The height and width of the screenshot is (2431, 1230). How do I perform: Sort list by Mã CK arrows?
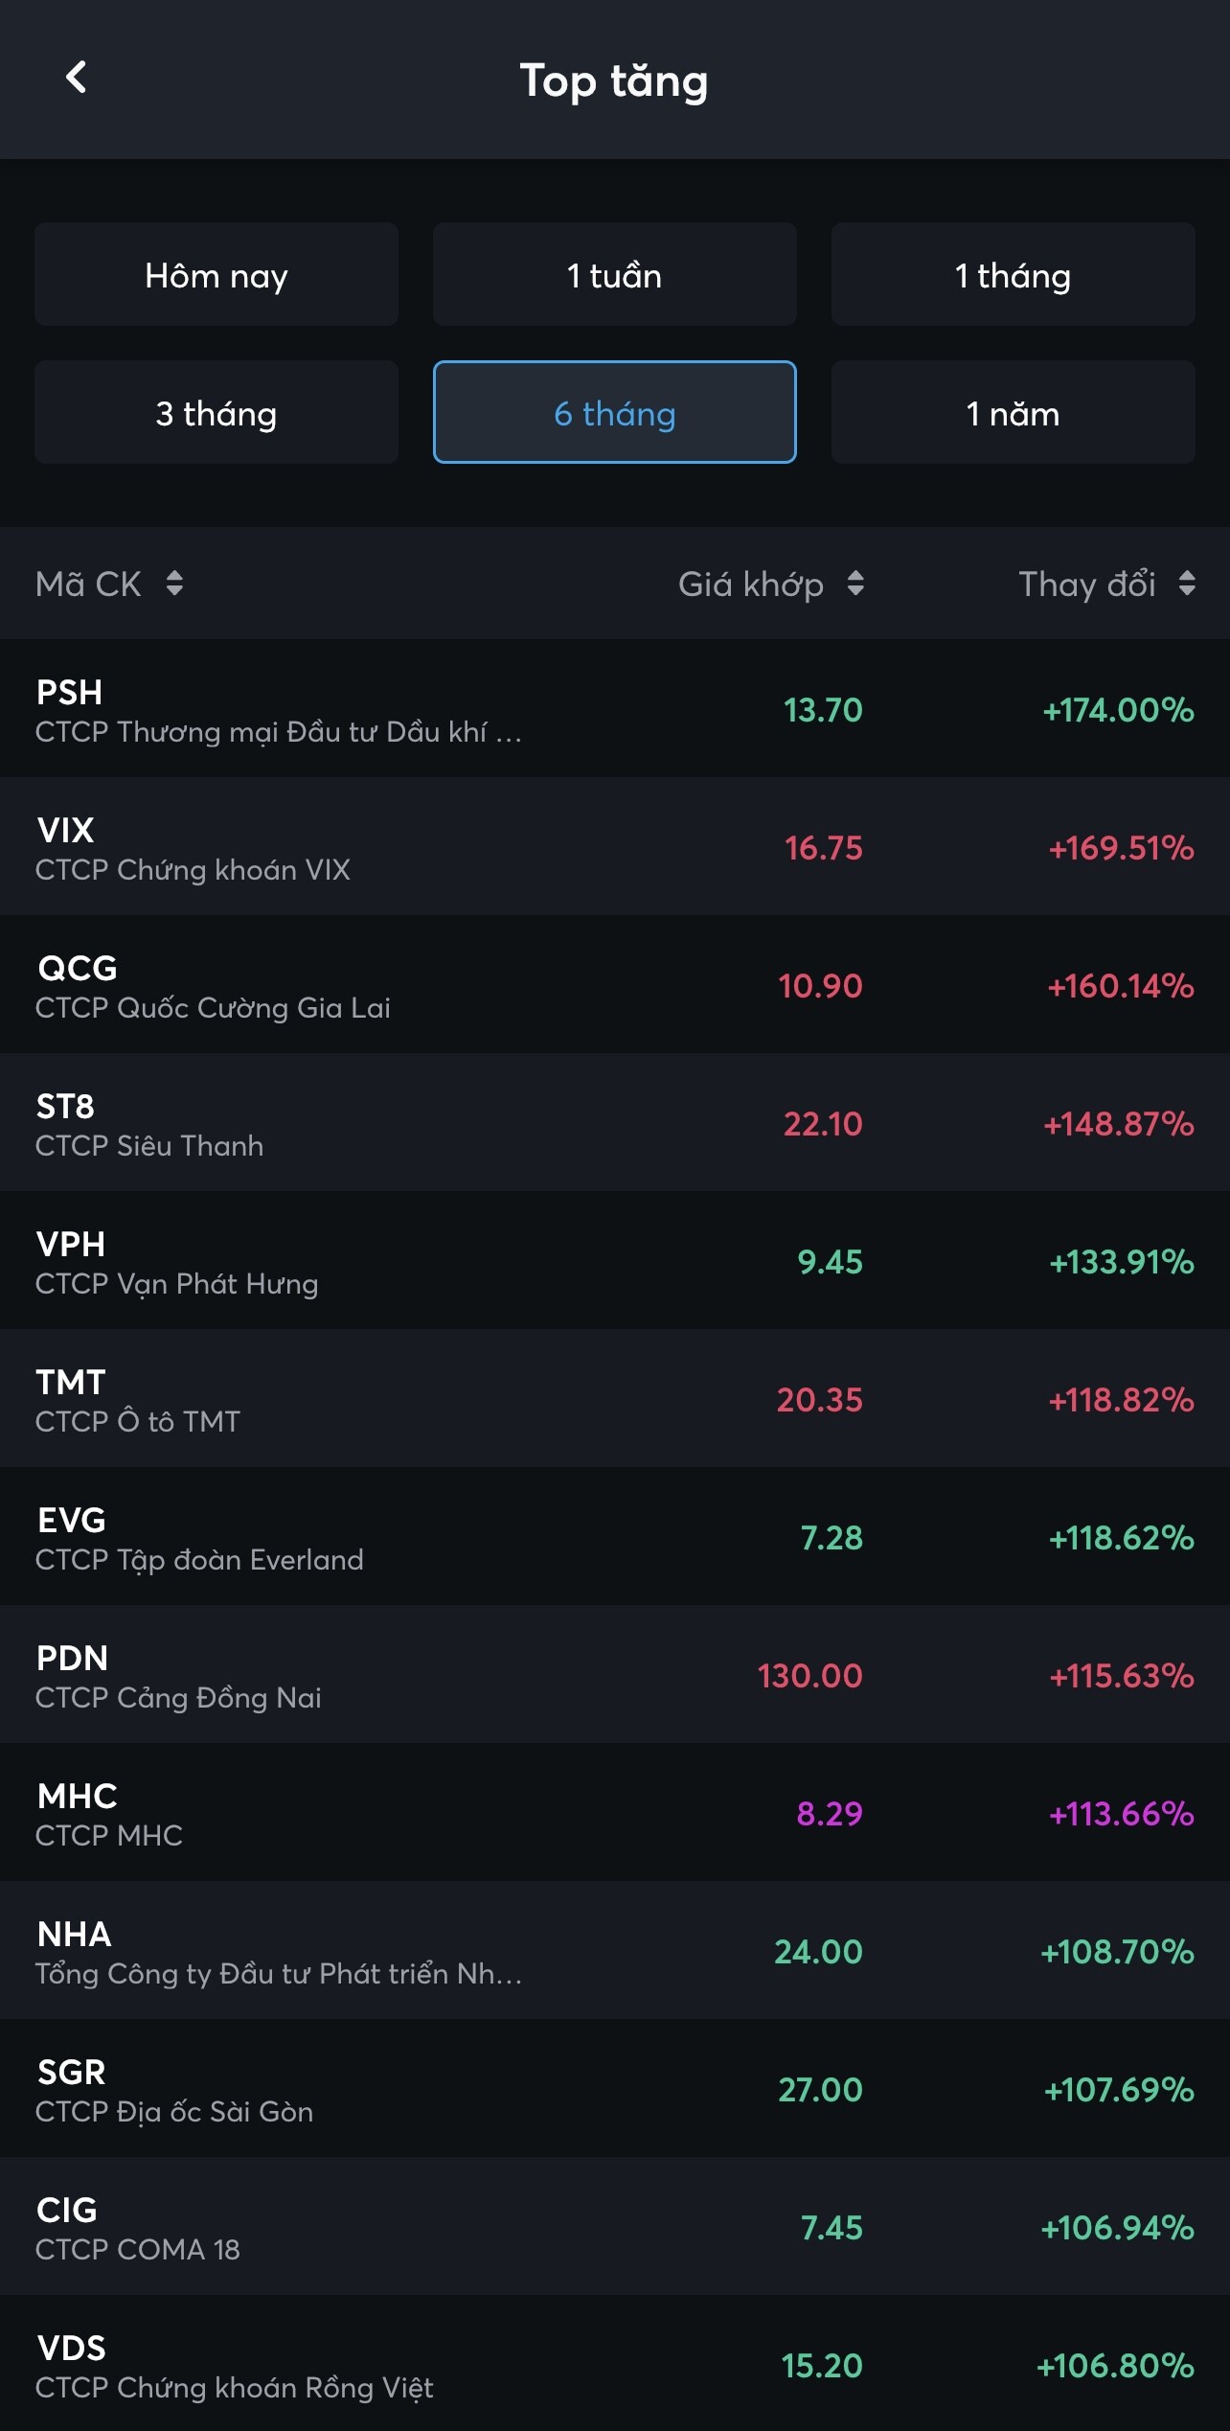(x=174, y=583)
